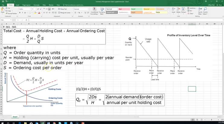
Task: Click the Format Painter tool
Action: tap(12, 13)
